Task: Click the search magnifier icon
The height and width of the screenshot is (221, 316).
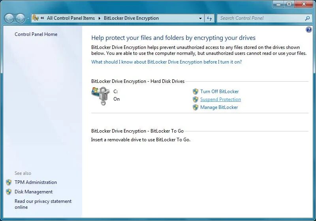Action: [x=308, y=18]
